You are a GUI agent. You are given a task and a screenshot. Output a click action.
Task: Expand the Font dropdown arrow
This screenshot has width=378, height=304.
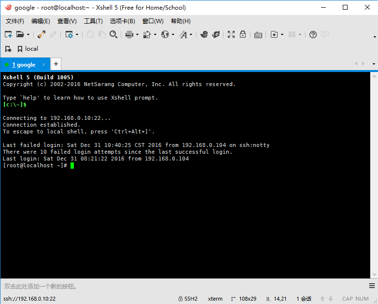tap(191, 35)
